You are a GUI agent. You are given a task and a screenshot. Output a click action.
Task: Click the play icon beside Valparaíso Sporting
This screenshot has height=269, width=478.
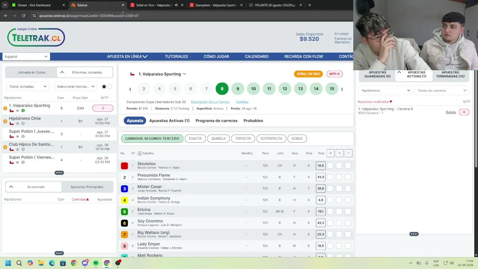coord(5,108)
